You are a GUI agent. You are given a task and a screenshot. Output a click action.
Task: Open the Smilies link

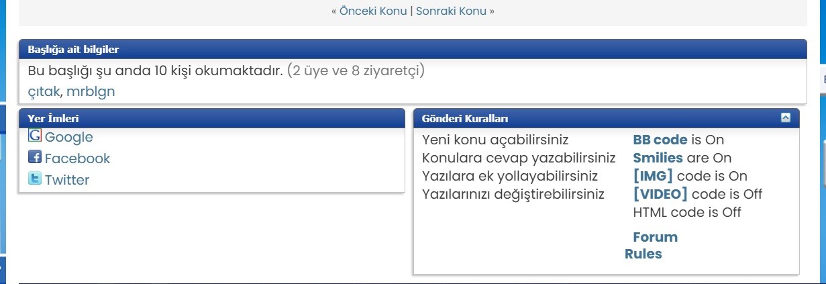click(658, 158)
